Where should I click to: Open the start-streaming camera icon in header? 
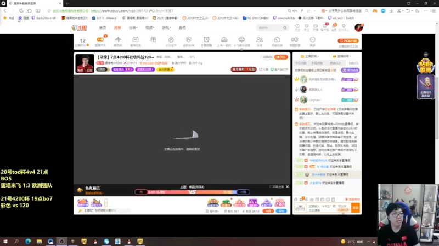(316, 27)
